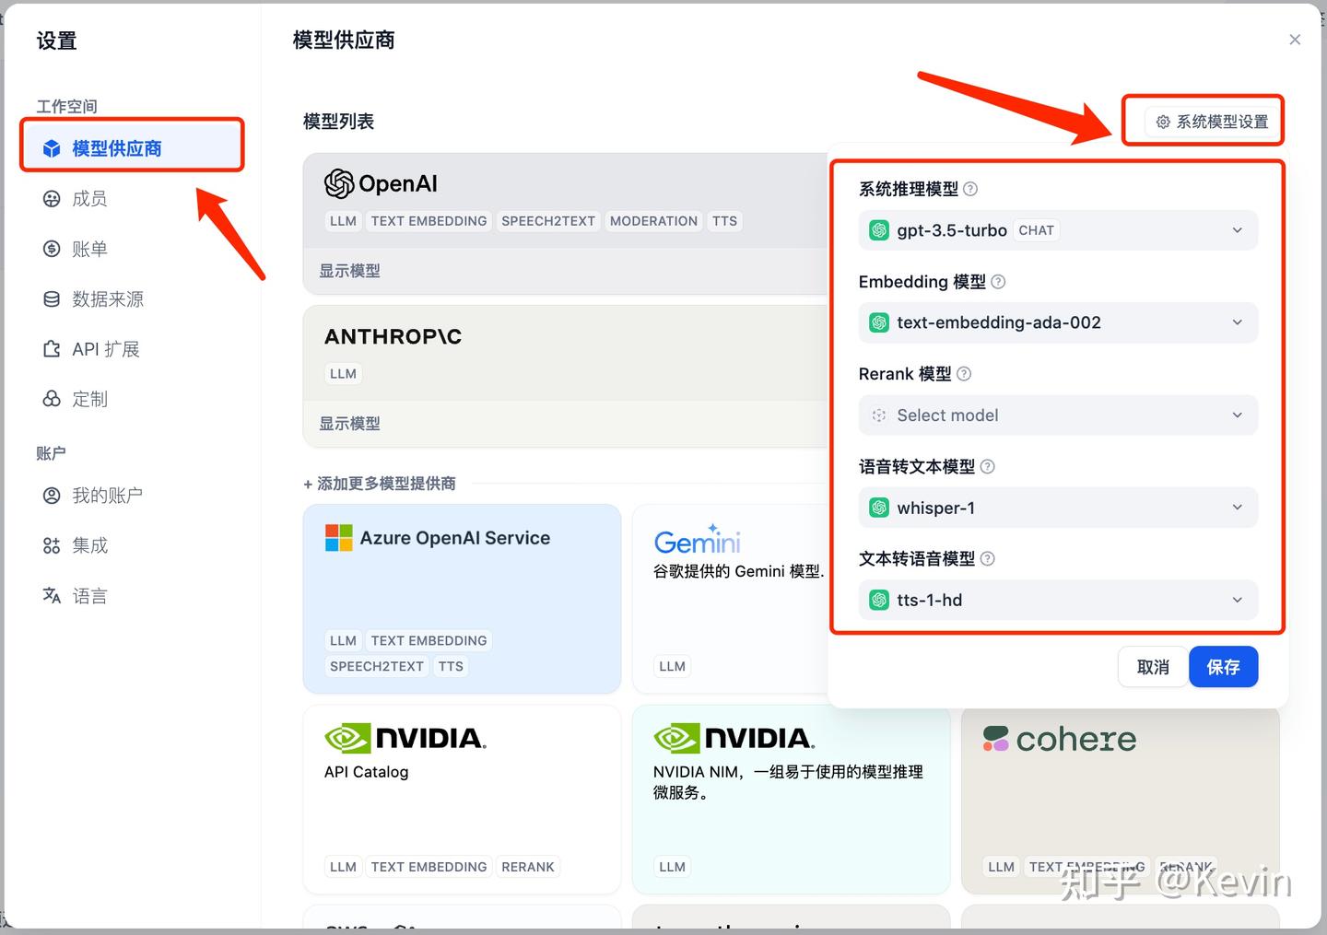The width and height of the screenshot is (1327, 935).
Task: Open the 模型供应商 sidebar item
Action: pyautogui.click(x=132, y=148)
